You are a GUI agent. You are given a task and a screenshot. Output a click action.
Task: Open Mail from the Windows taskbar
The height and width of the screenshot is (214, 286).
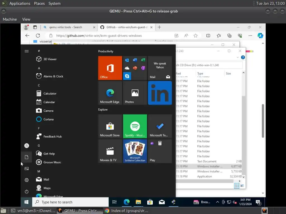coord(162,202)
